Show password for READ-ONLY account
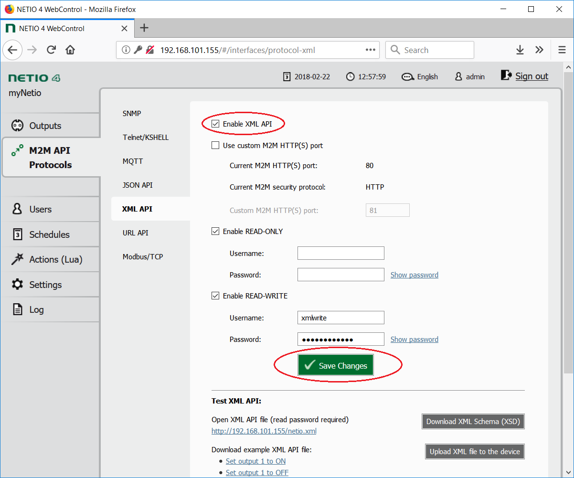Viewport: 574px width, 478px height. coord(415,275)
